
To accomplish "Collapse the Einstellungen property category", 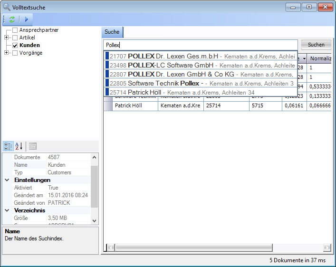I will (7, 180).
